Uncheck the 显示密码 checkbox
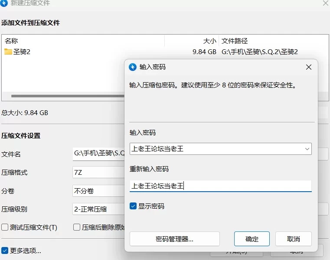Image resolution: width=330 pixels, height=260 pixels. (133, 206)
